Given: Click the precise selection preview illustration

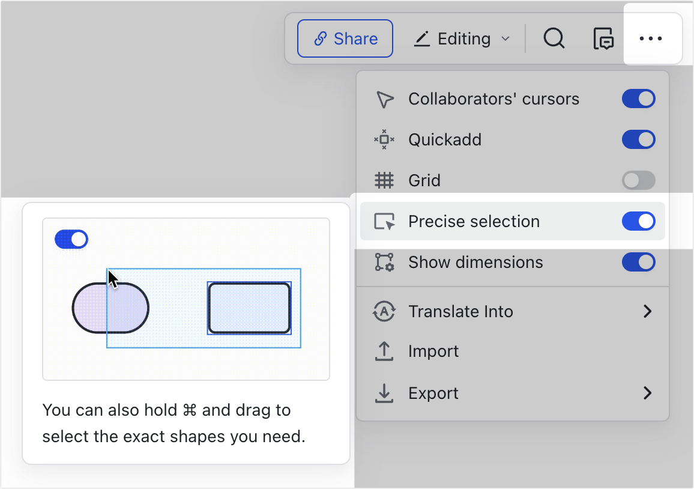Looking at the screenshot, I should (x=186, y=299).
